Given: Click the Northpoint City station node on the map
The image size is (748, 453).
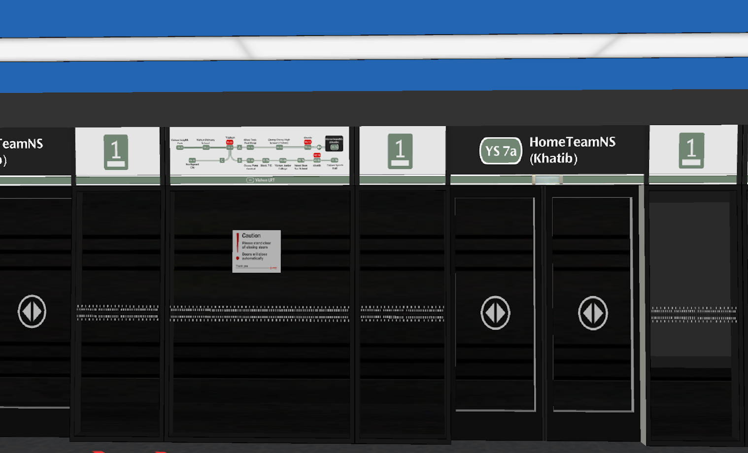Looking at the screenshot, I should click(x=192, y=161).
